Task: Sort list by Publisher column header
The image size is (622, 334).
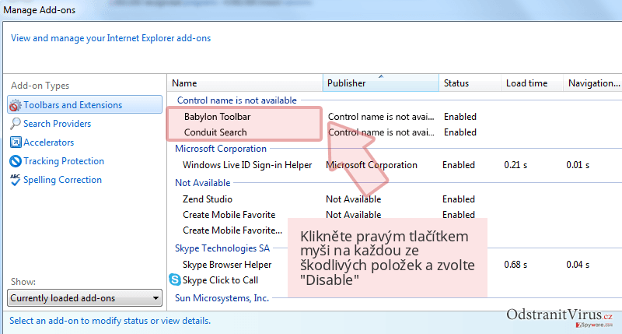Action: [381, 83]
